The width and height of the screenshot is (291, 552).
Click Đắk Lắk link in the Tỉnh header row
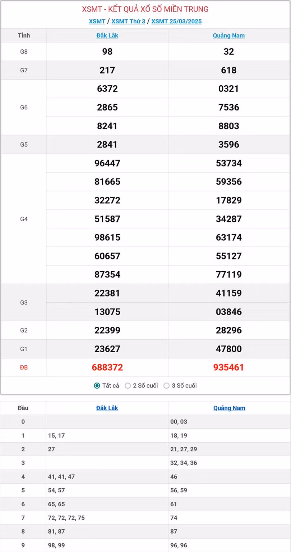(107, 36)
